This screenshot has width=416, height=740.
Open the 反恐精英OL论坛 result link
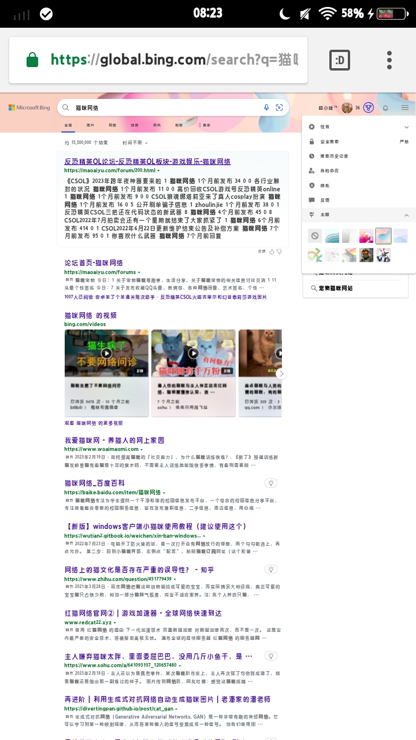(147, 161)
